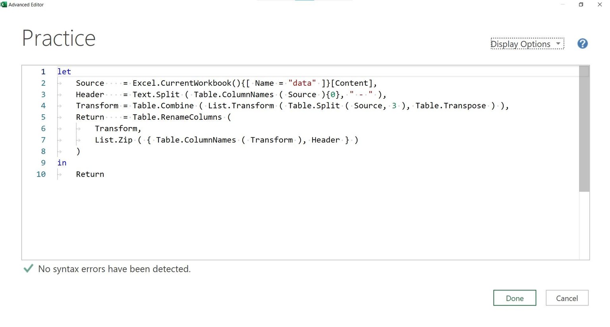Click Table.RenameColumns on line 5
The width and height of the screenshot is (610, 327).
(177, 117)
